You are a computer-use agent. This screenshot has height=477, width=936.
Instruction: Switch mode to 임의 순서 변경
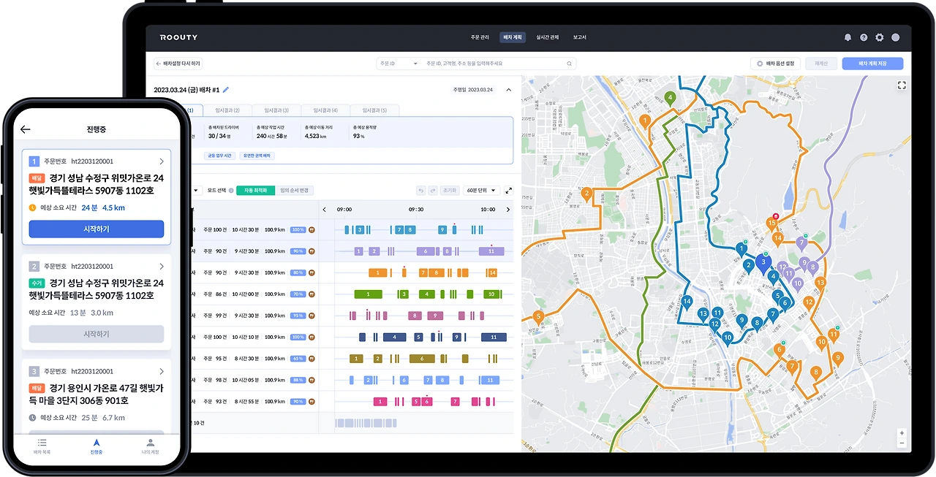[x=295, y=191]
